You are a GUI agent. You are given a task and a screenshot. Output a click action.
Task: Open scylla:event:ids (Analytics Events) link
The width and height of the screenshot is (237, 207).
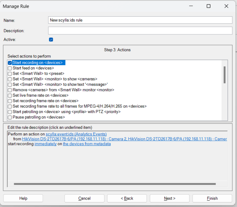coord(76,134)
